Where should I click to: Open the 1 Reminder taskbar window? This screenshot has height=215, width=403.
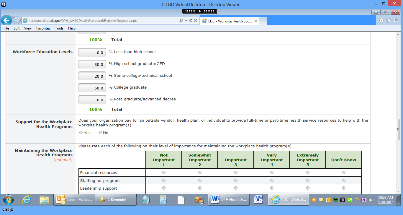tap(116, 200)
